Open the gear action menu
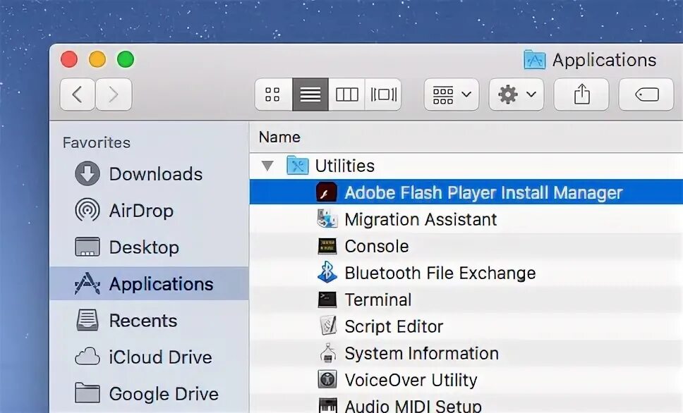This screenshot has height=413, width=683. [x=516, y=94]
